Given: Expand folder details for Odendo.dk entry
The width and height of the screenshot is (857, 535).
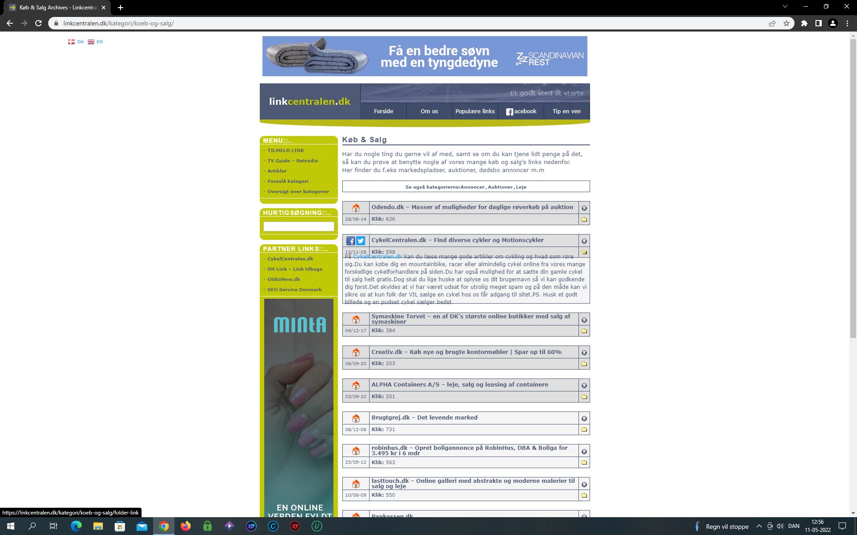Looking at the screenshot, I should pos(584,219).
